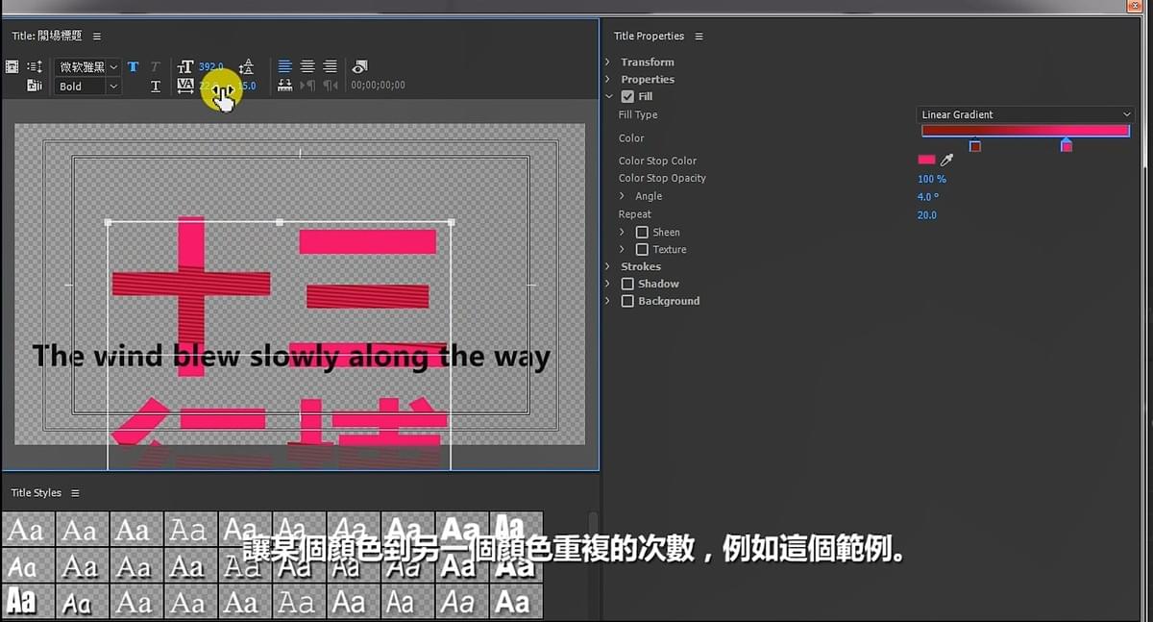Toggle Italic text style icon
Image resolution: width=1153 pixels, height=622 pixels.
point(156,67)
